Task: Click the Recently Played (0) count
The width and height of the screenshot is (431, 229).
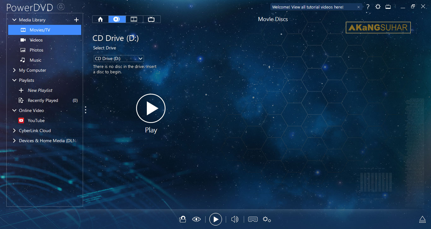Action: 75,100
